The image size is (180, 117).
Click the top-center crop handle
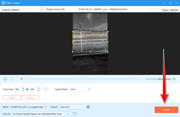pos(90,32)
